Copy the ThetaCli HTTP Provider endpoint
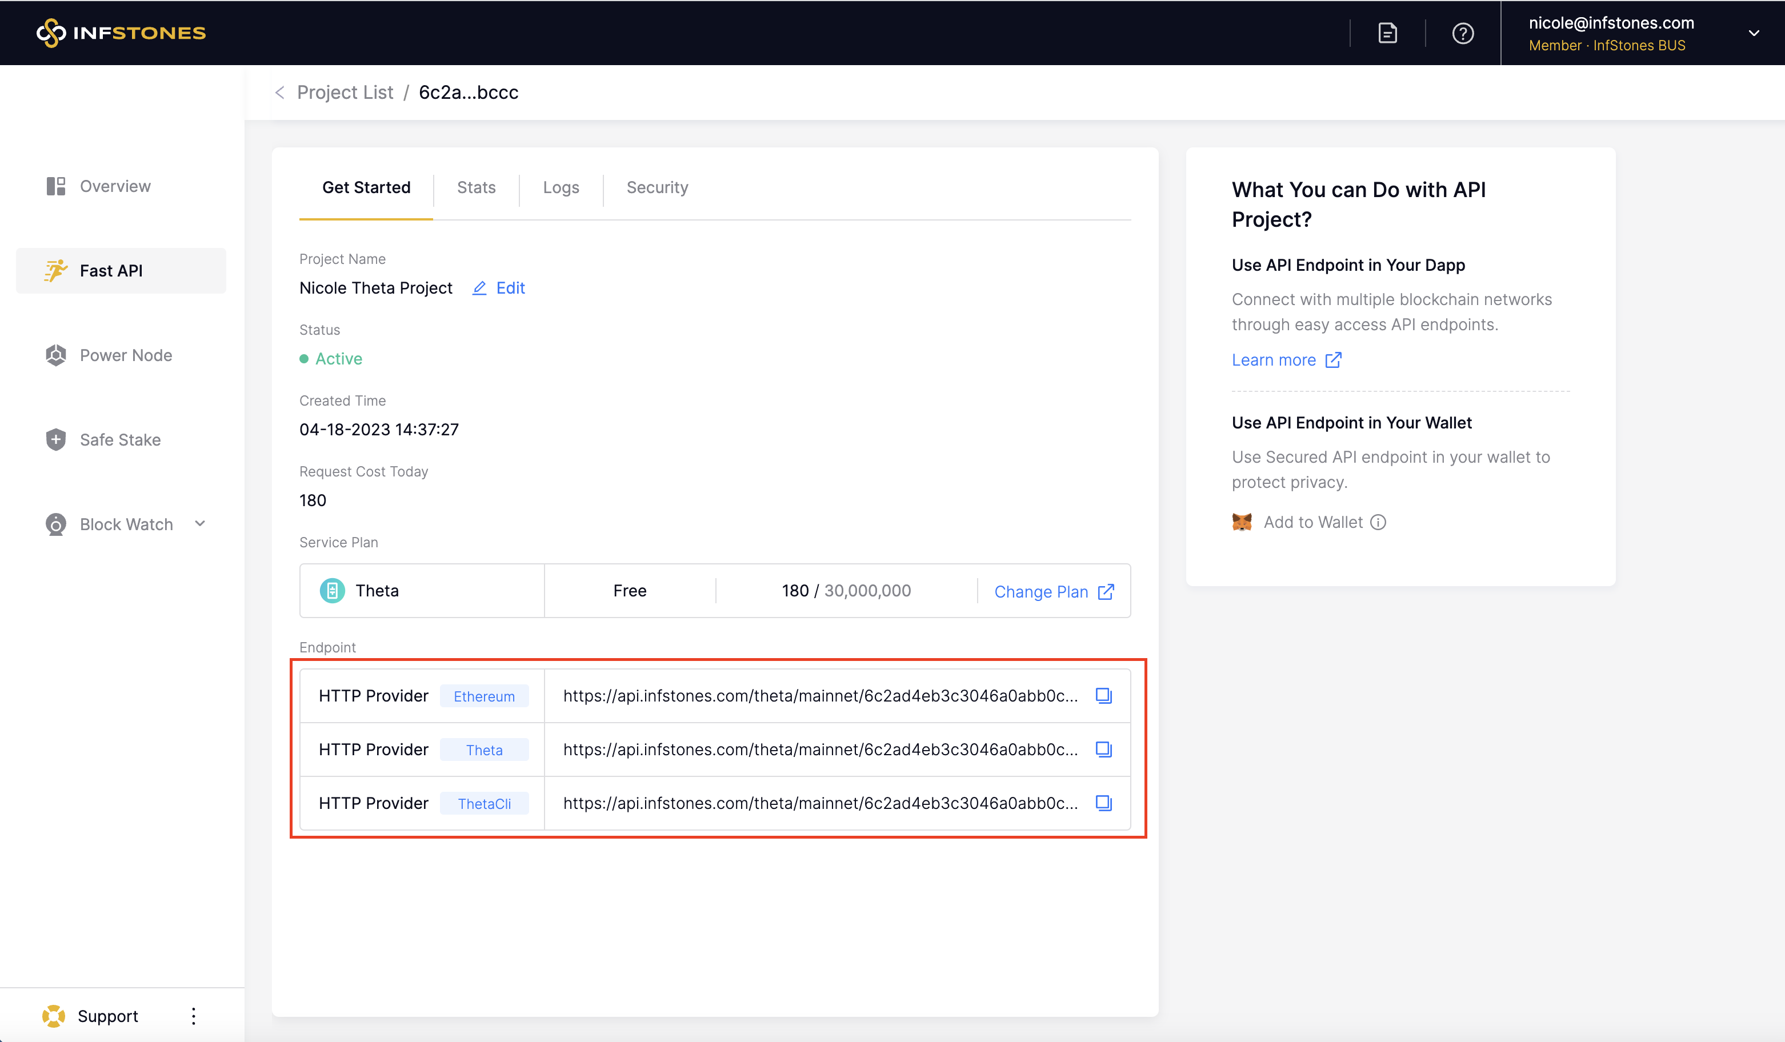 pyautogui.click(x=1103, y=803)
